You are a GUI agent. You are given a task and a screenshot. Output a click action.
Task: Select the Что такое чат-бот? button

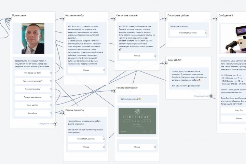pos(33,73)
